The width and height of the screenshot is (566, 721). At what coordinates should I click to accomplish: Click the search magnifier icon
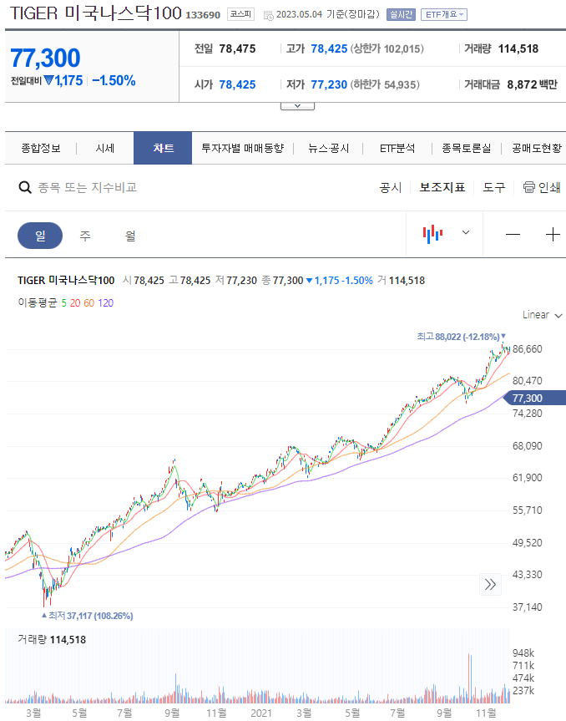pyautogui.click(x=25, y=187)
